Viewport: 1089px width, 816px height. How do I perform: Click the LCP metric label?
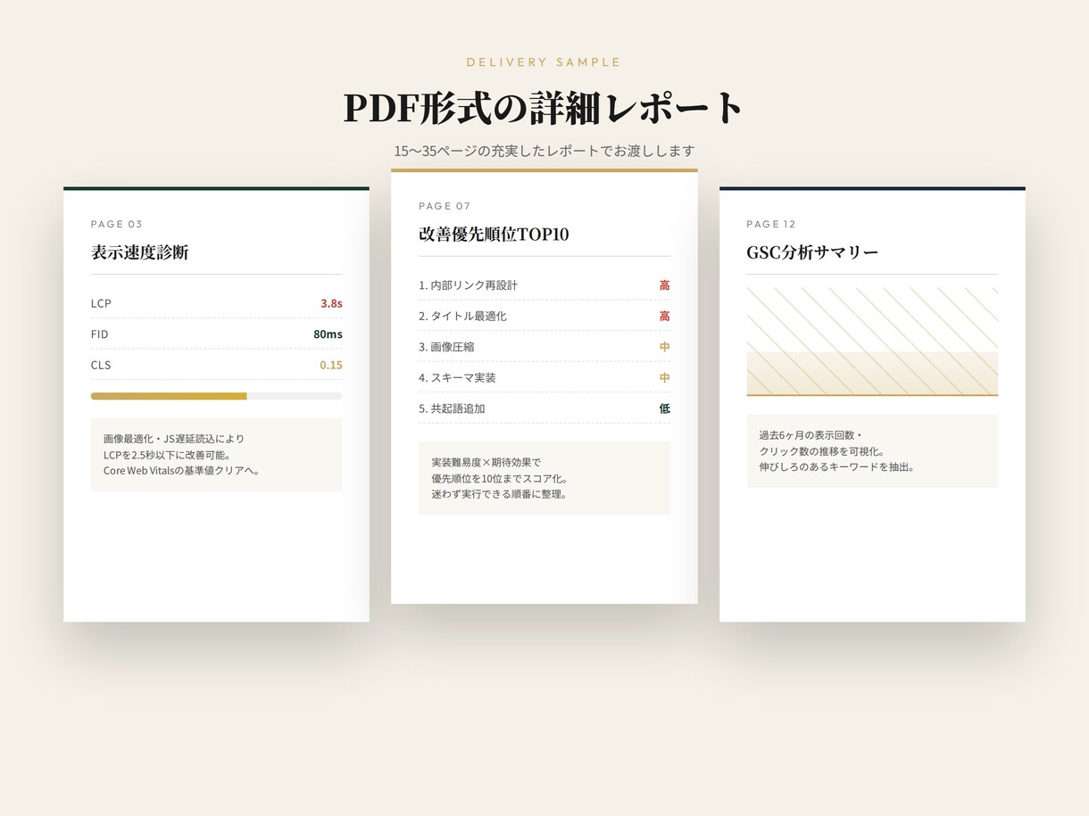(x=101, y=303)
